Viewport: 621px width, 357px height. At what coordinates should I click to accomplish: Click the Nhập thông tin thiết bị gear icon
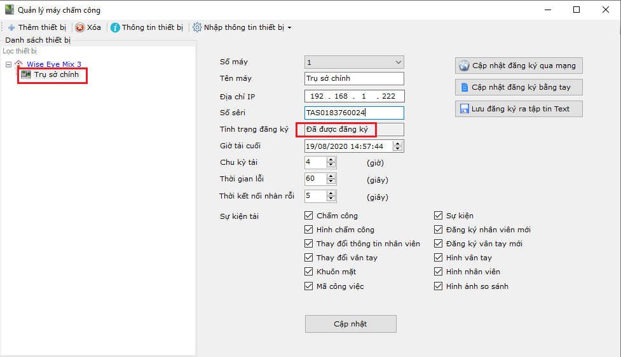pyautogui.click(x=197, y=28)
